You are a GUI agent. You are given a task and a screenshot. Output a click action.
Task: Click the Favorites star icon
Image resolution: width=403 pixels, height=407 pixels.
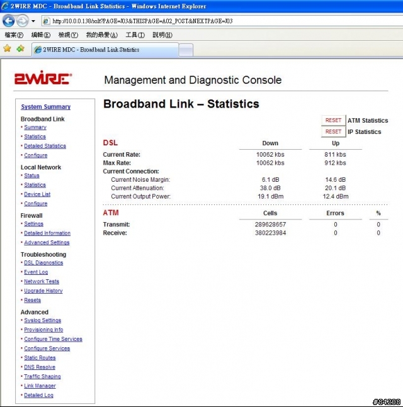point(8,48)
